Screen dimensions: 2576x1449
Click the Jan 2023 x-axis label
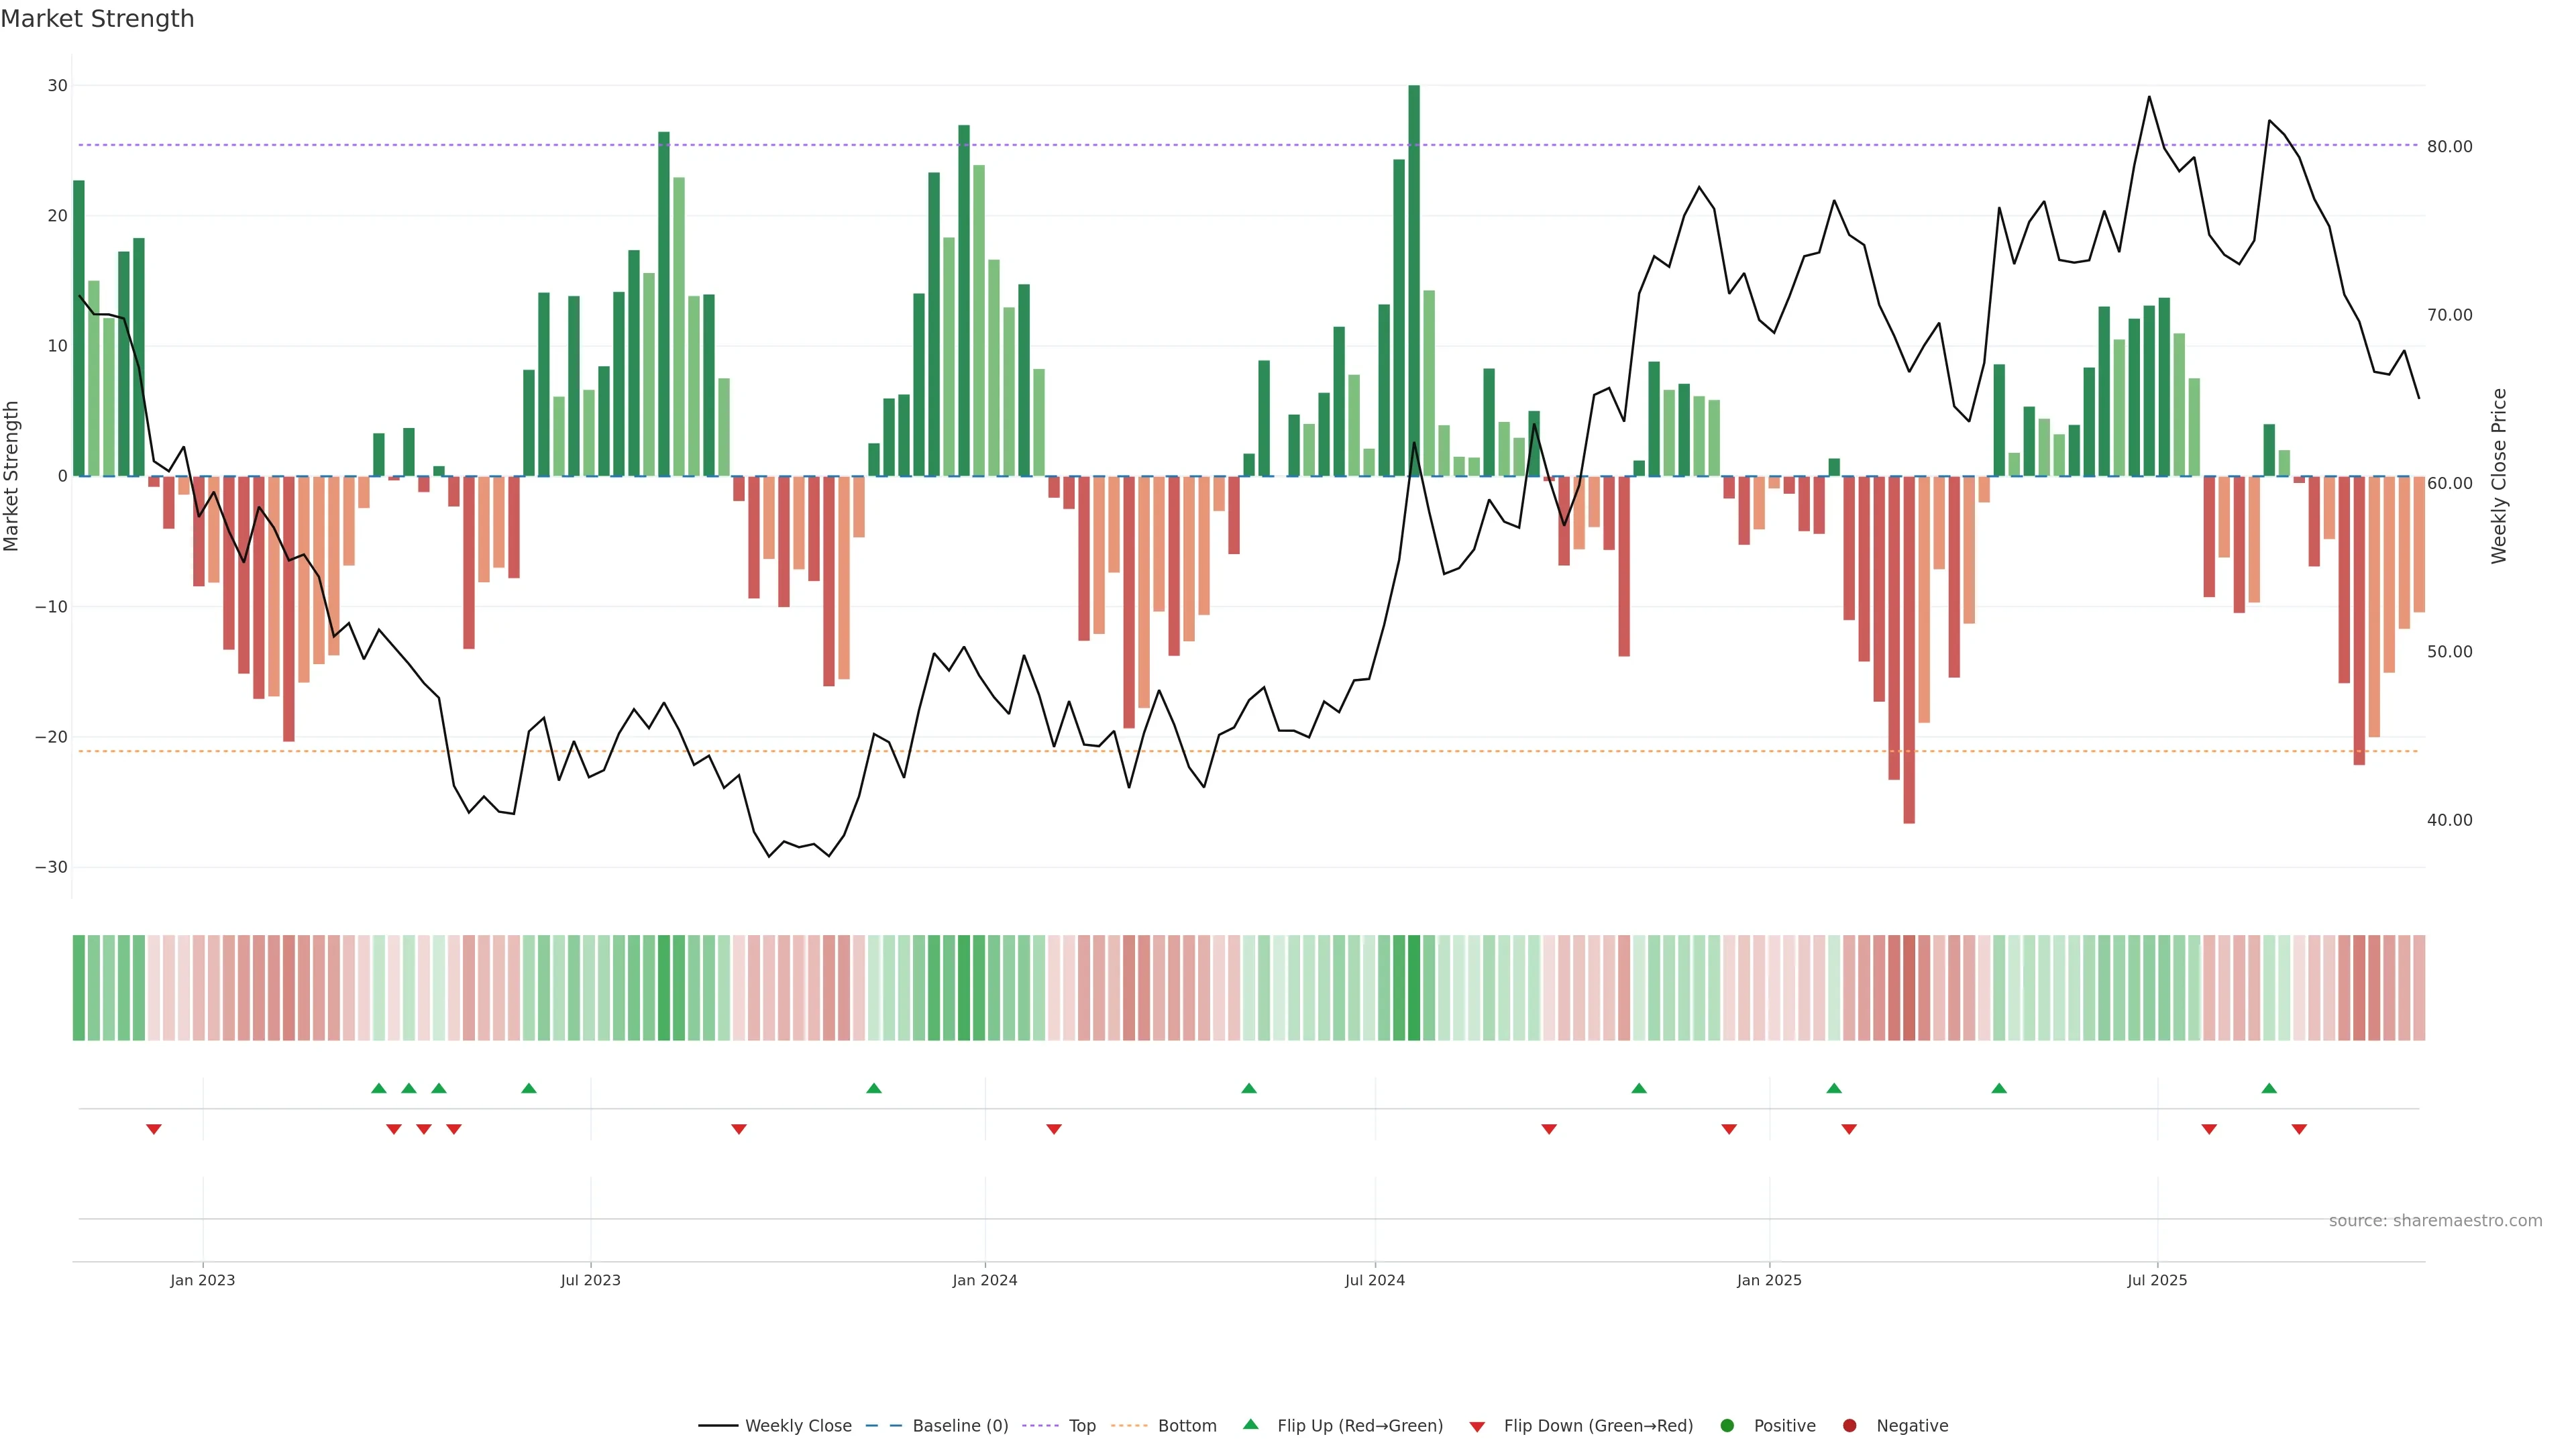[202, 1280]
